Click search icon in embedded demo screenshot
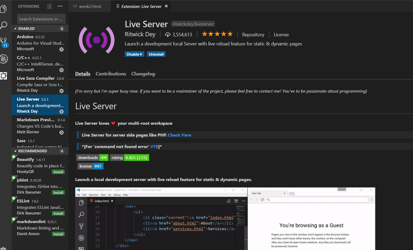This screenshot has width=413, height=250. click(81, 214)
